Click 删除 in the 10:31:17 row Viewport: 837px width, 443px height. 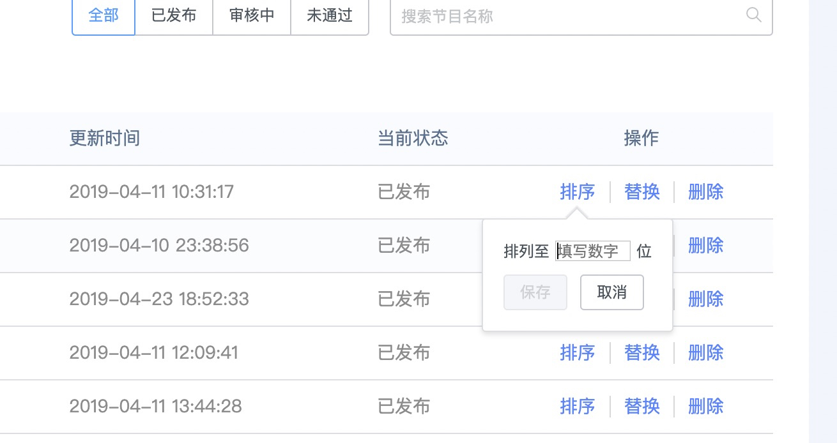coord(706,191)
